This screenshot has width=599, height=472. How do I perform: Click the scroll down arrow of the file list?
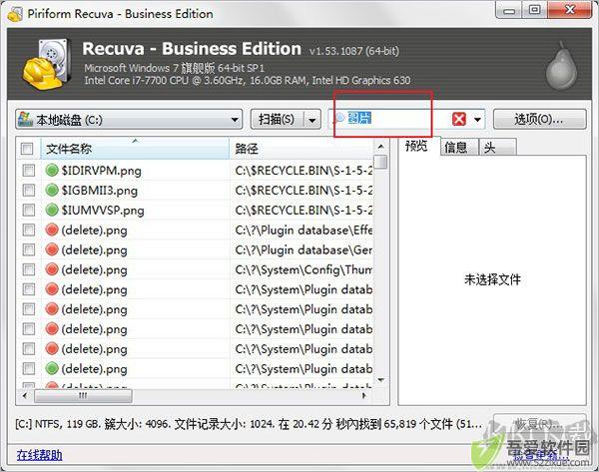(x=380, y=379)
